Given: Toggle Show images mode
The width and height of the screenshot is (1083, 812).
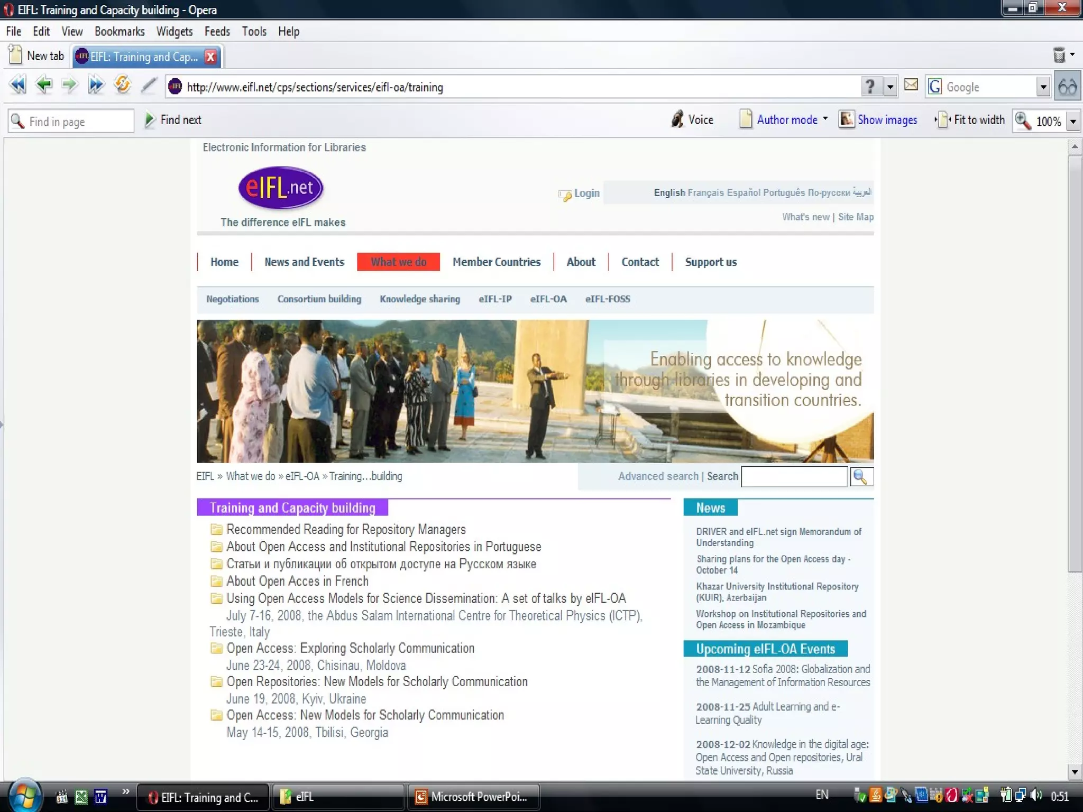Looking at the screenshot, I should (x=878, y=120).
